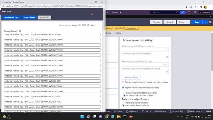Select row with WORK C-11002

point(52,55)
